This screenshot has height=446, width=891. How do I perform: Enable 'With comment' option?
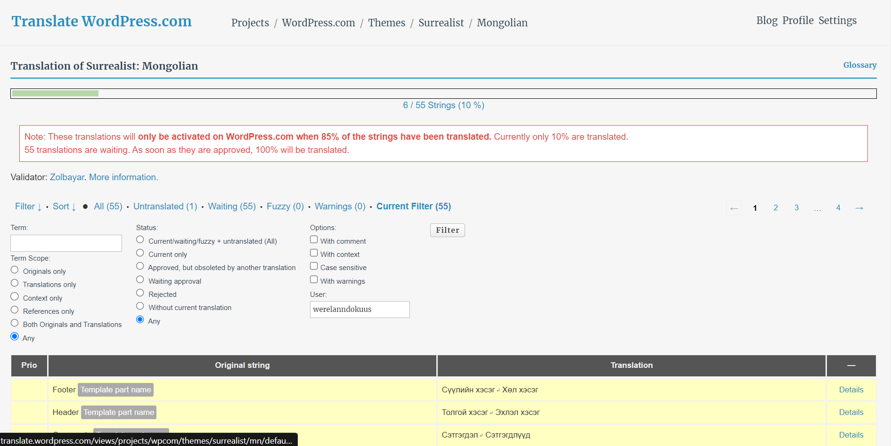(x=314, y=240)
